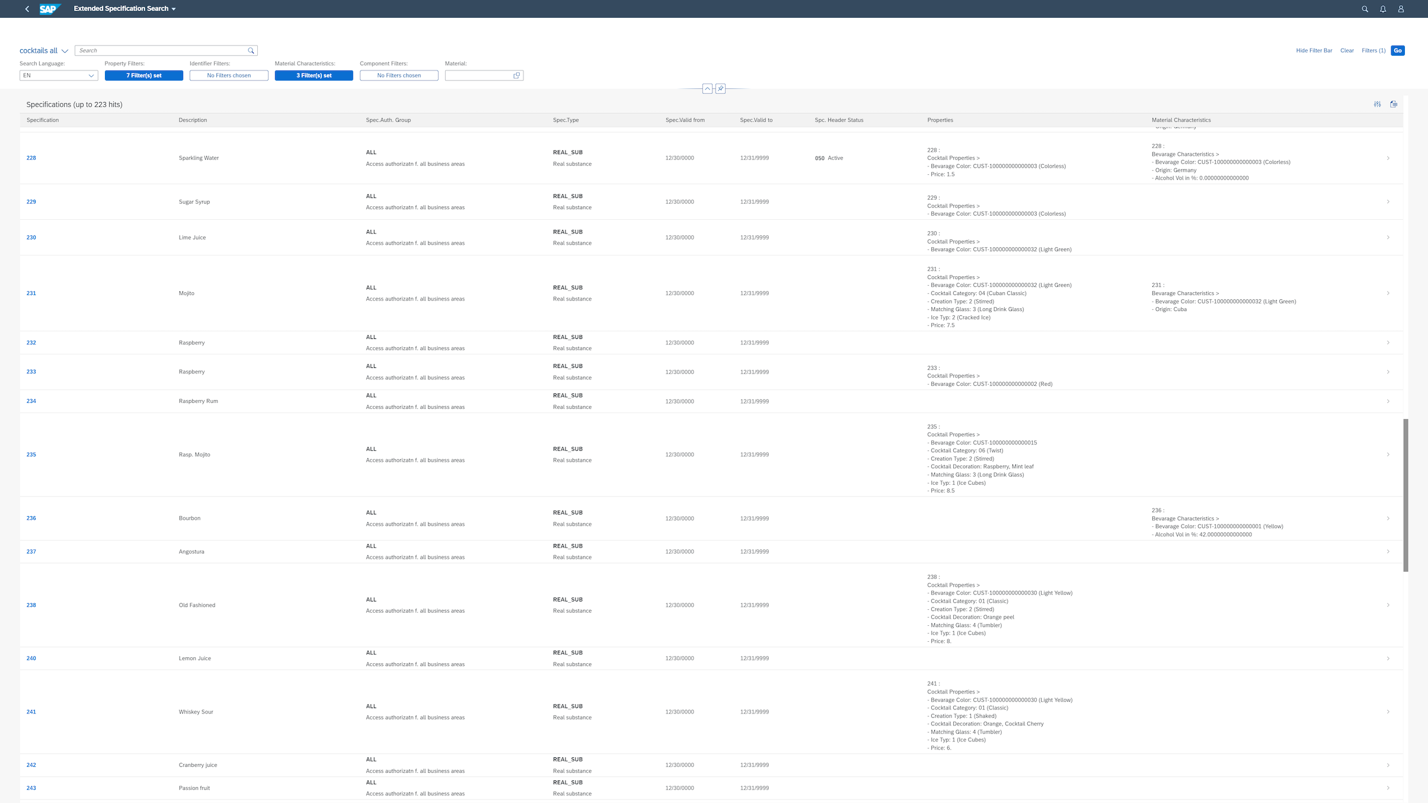
Task: Open the 'cocktails all' variant dropdown
Action: 65,51
